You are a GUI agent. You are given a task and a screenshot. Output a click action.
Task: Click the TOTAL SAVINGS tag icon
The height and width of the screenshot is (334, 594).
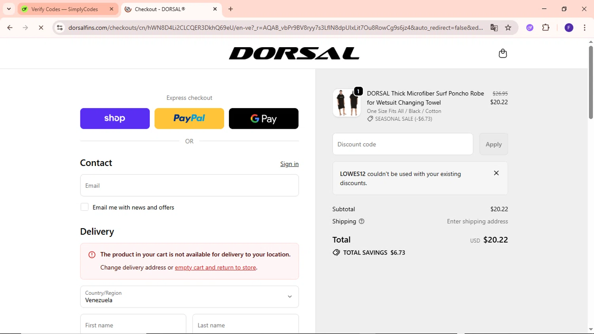click(x=336, y=252)
